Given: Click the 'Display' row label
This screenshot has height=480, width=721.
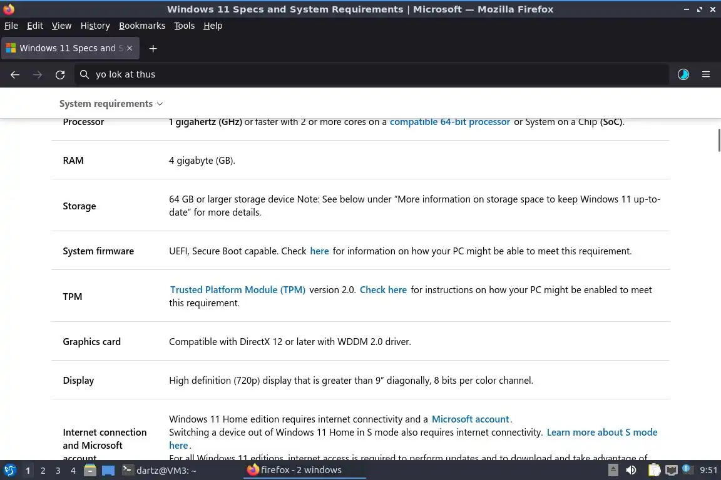Looking at the screenshot, I should (x=78, y=381).
